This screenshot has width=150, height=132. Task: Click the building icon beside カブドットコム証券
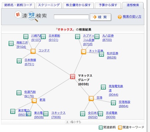[x=78, y=37]
